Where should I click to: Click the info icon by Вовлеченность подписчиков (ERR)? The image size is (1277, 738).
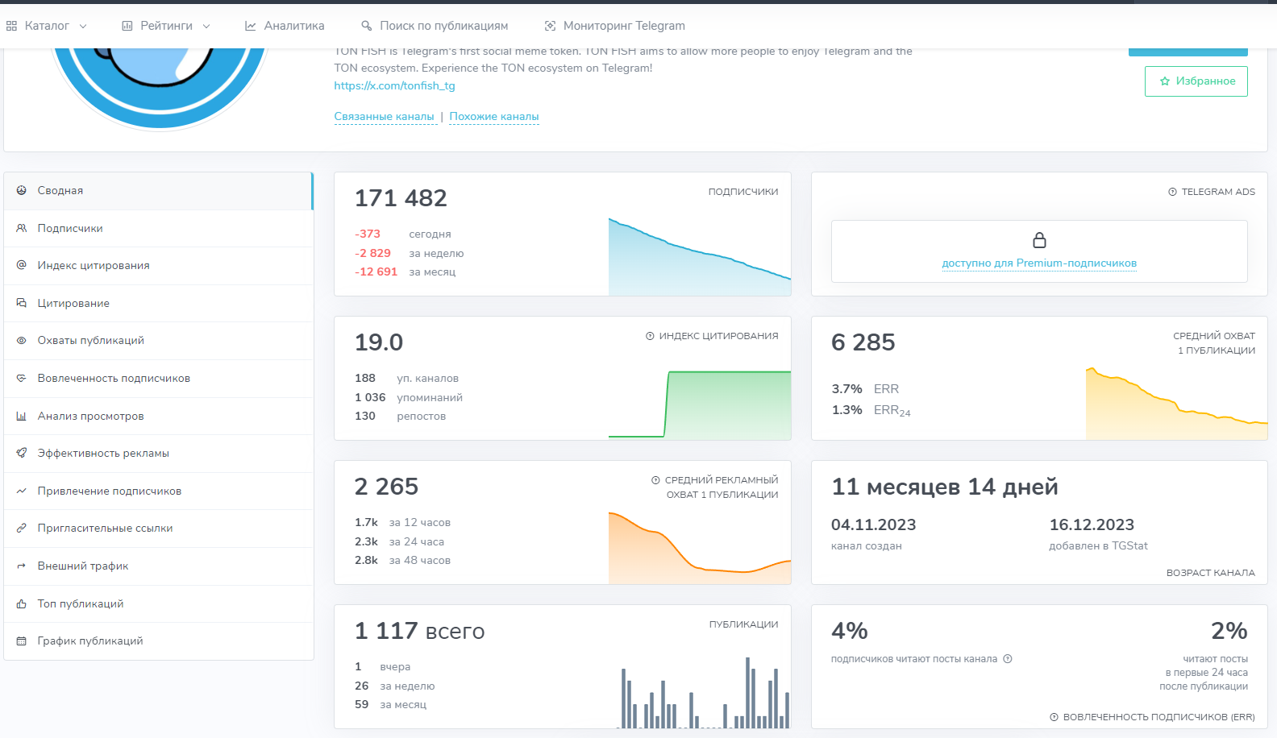coord(1054,717)
